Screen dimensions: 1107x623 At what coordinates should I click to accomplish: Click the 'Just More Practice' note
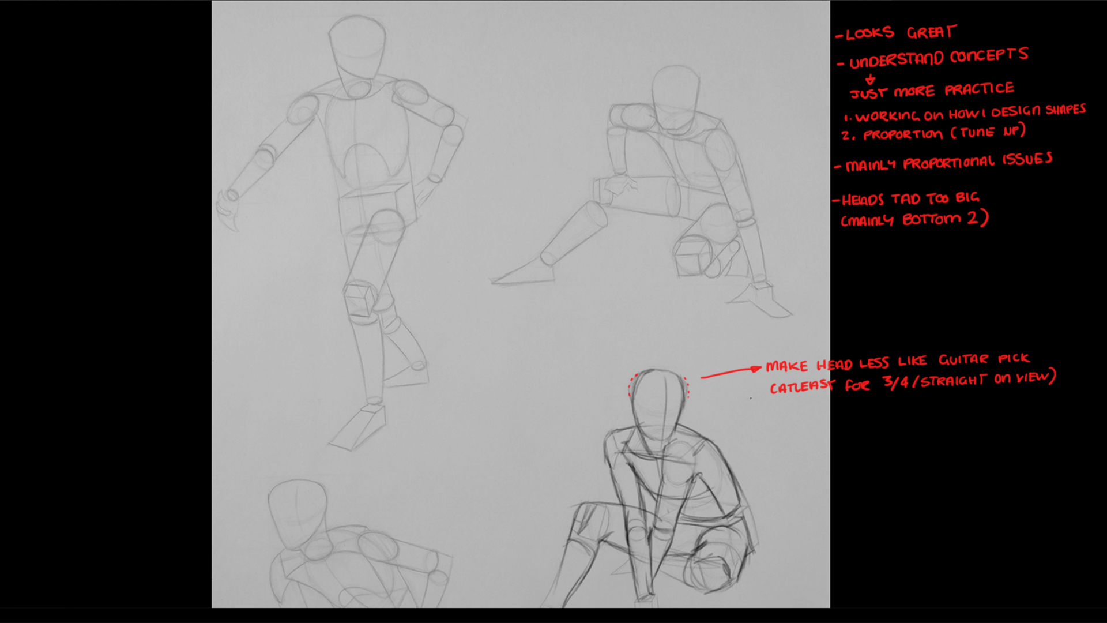pyautogui.click(x=932, y=91)
